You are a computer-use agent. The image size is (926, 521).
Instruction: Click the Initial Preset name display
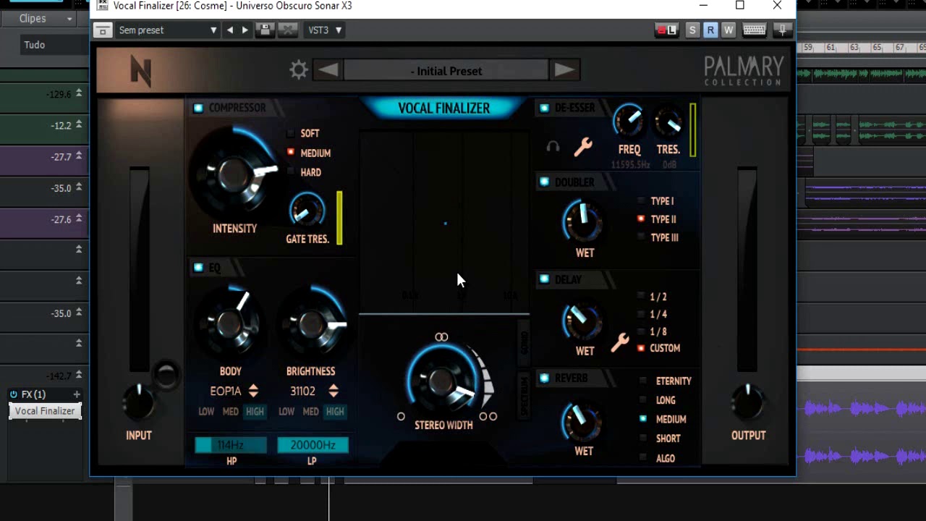click(x=446, y=71)
